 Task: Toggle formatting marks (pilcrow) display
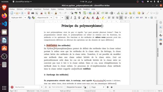click(80, 13)
